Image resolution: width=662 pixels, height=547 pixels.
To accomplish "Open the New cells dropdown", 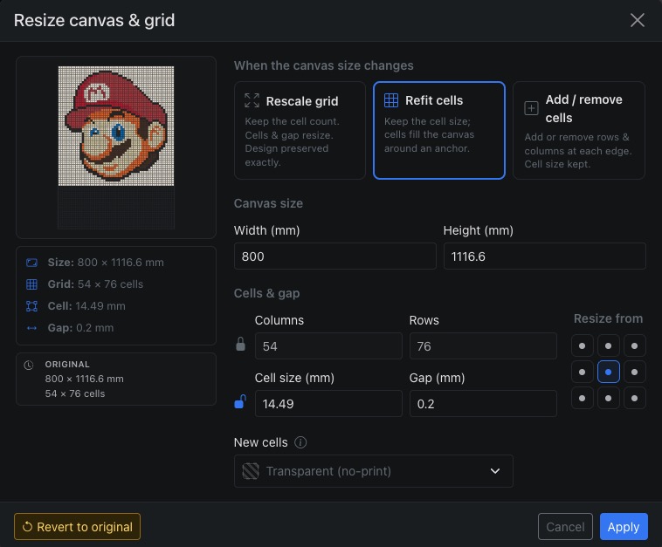I will [374, 471].
